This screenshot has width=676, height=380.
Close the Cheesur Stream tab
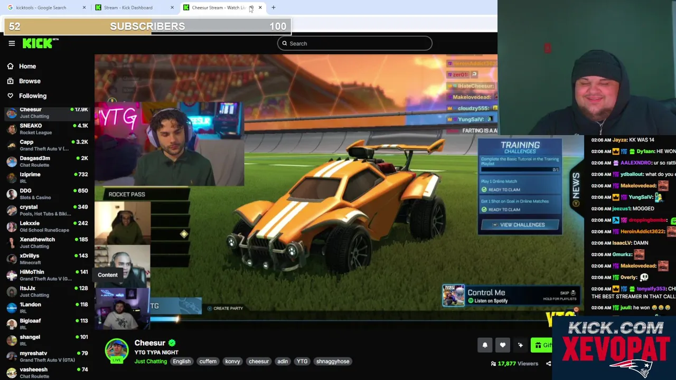point(260,7)
